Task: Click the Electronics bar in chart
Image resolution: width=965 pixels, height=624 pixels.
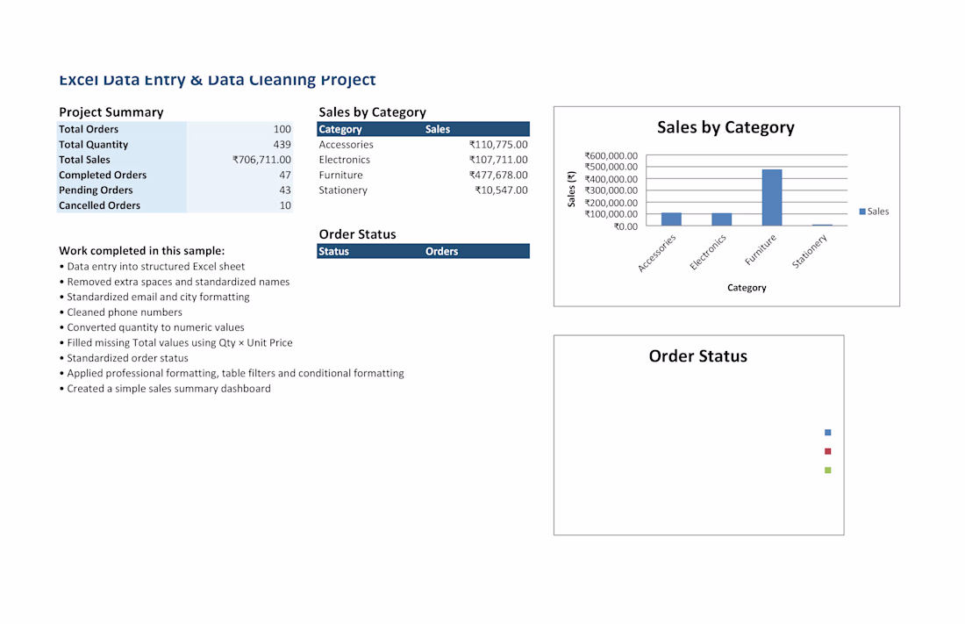Action: 722,220
